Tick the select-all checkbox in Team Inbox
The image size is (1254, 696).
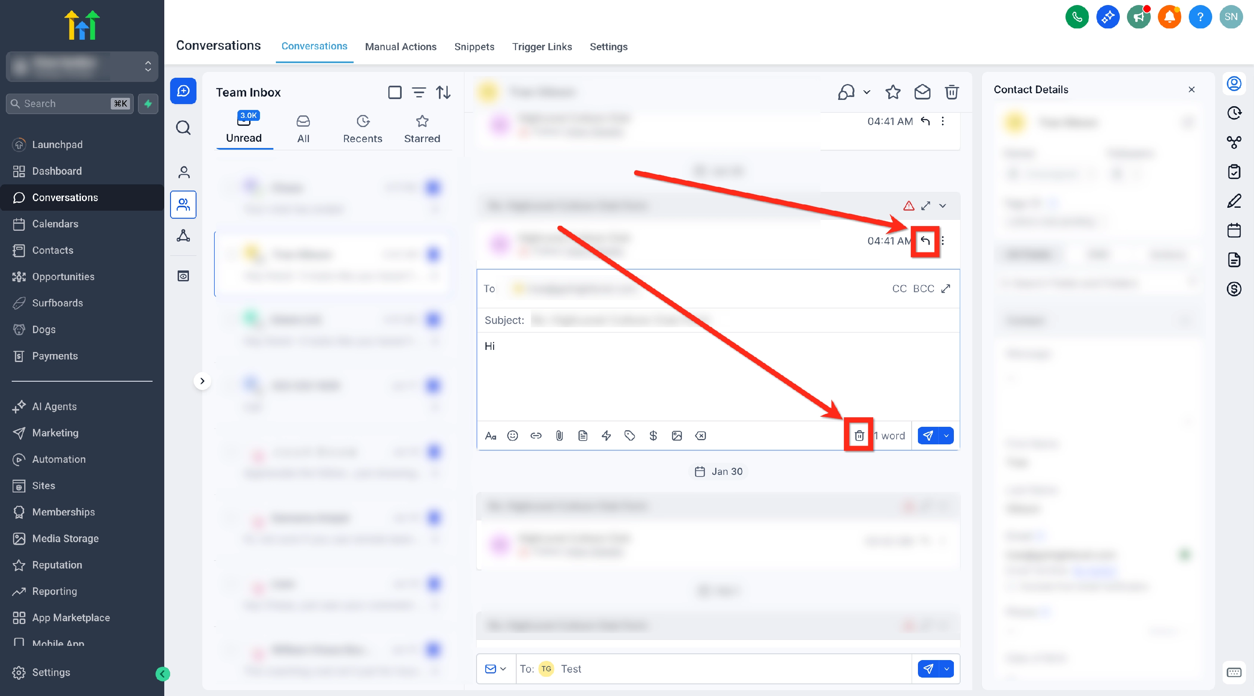(x=395, y=92)
